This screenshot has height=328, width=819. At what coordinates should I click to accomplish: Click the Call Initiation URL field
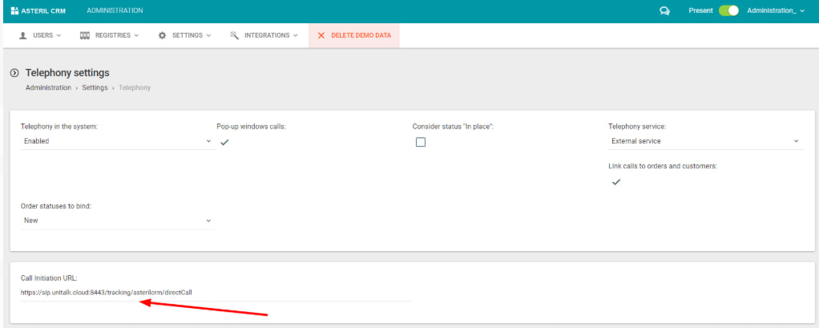(216, 293)
